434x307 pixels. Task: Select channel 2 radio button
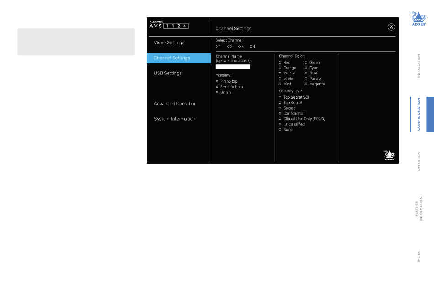[x=228, y=47]
